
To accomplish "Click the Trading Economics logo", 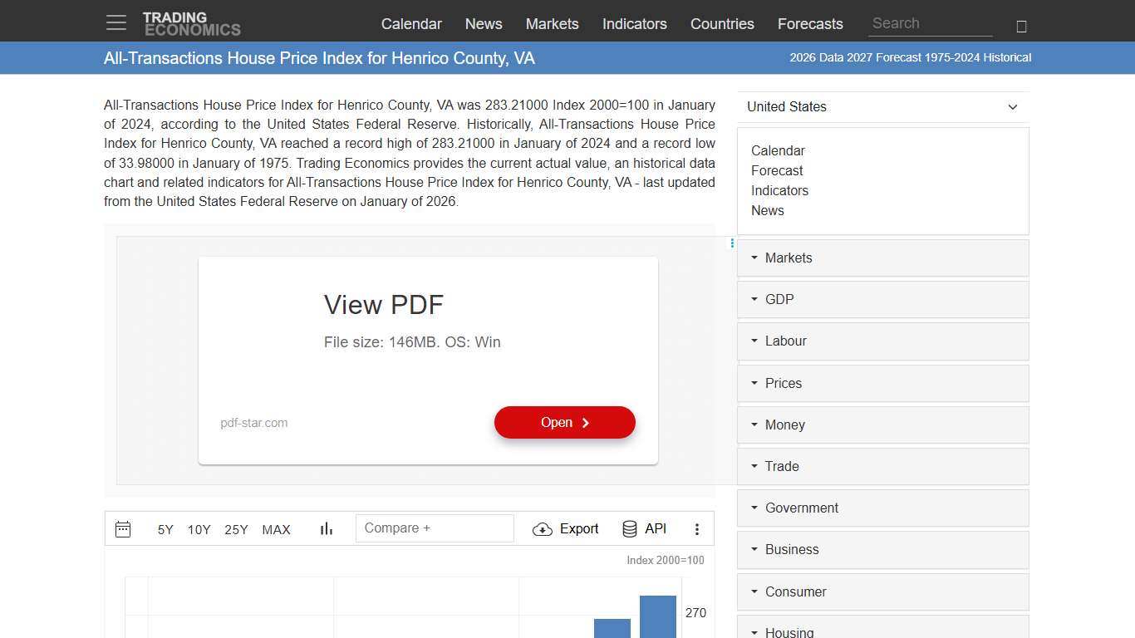I will 192,24.
